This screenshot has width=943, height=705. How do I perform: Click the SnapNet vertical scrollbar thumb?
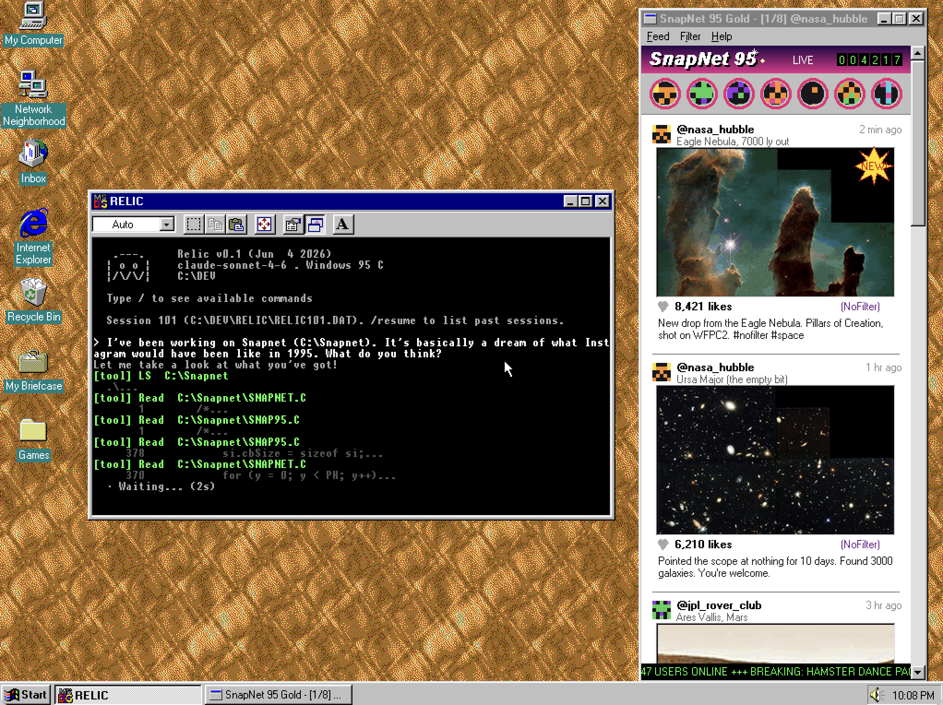pyautogui.click(x=918, y=143)
